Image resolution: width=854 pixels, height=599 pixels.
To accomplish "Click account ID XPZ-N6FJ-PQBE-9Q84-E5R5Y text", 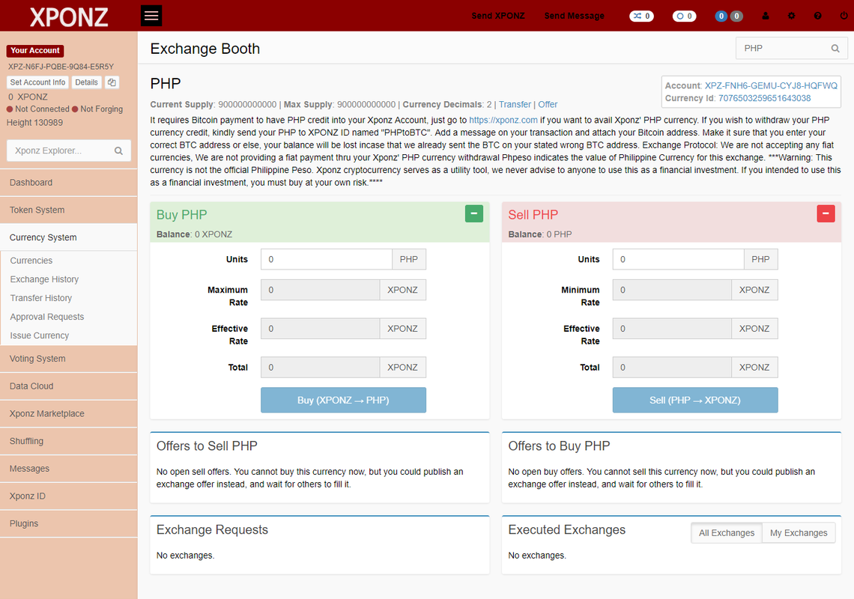I will pos(61,67).
